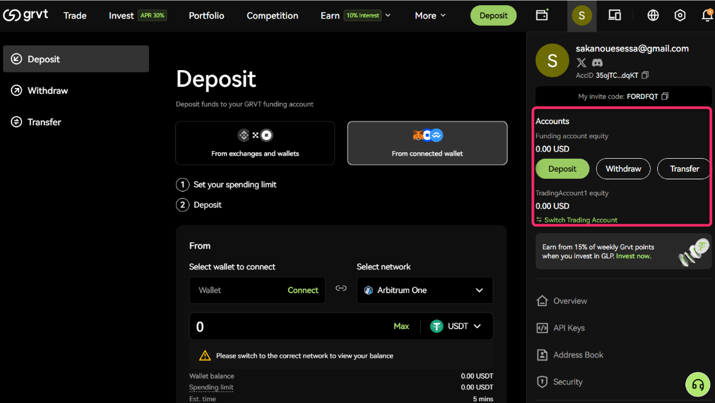Copy the invite code FORDFQT

(x=665, y=96)
